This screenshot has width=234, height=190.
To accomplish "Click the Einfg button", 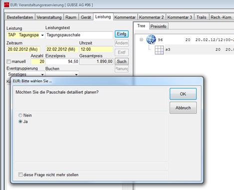I will tap(122, 34).
